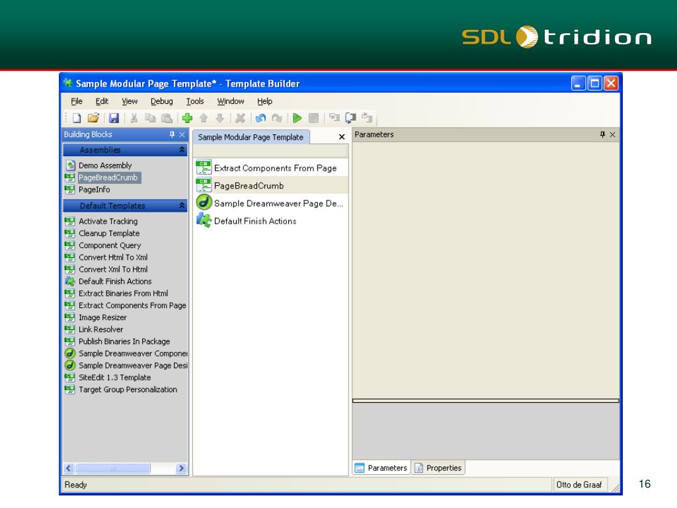This screenshot has width=677, height=508.
Task: Run the template with the green play button
Action: pos(298,118)
